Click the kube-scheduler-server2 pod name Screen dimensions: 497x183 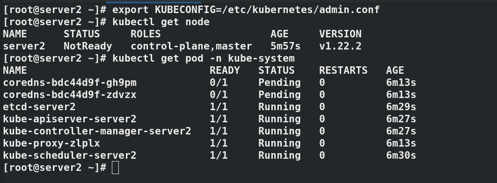70,155
